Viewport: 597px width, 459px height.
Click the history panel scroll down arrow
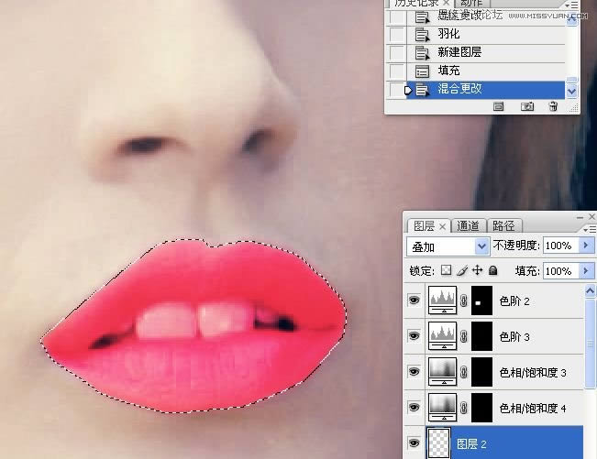point(573,91)
